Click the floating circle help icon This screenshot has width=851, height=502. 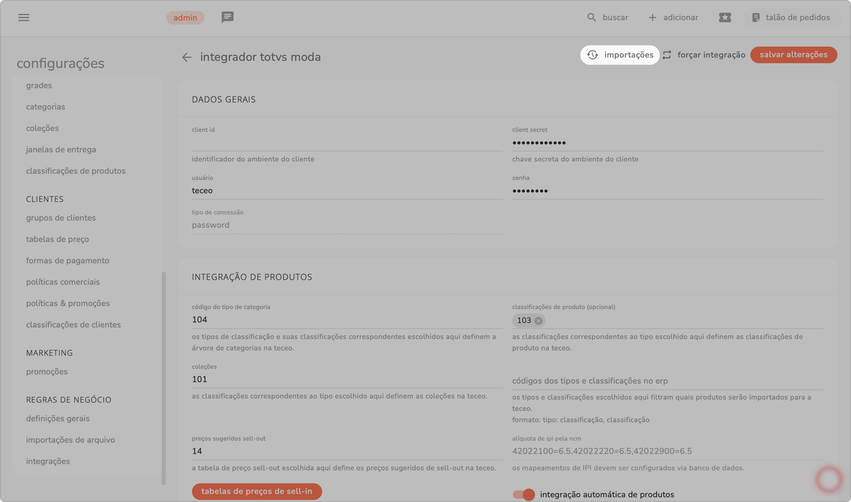point(828,479)
